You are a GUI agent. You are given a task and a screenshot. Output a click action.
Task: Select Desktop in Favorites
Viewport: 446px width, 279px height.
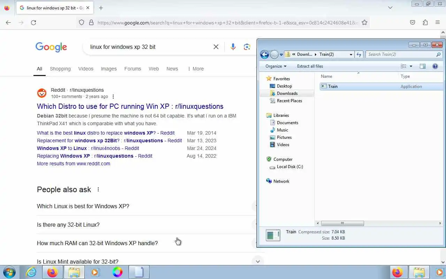284,86
